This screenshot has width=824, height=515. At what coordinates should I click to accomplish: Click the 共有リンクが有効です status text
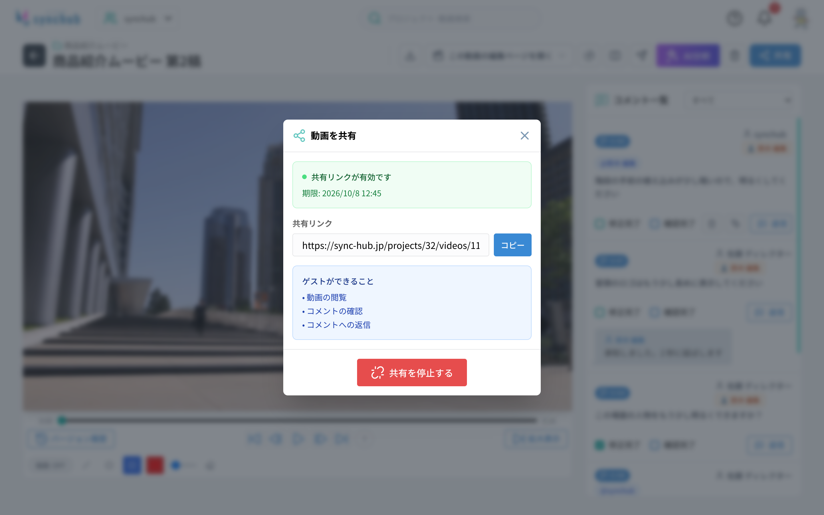click(x=351, y=177)
